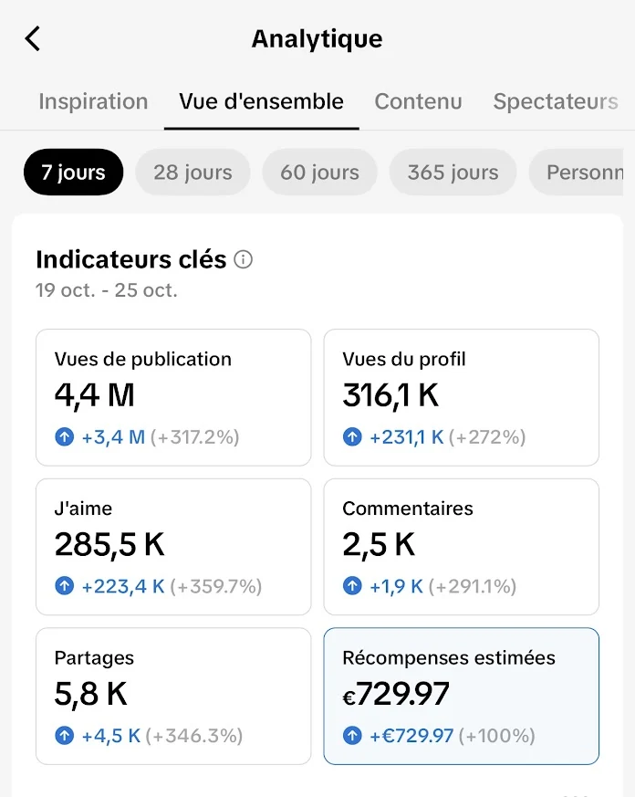Click the (+346.3%) percentage
Viewport: 635px width, 797px height.
pyautogui.click(x=194, y=736)
